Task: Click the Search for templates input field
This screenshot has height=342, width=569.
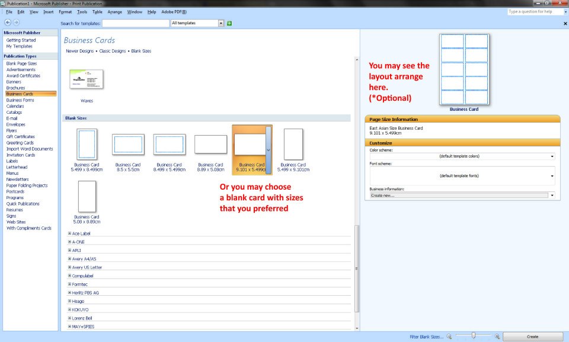Action: tap(136, 23)
